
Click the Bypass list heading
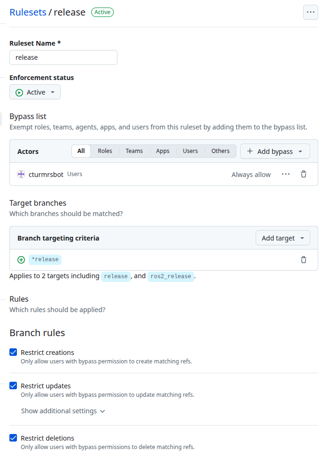(x=28, y=116)
